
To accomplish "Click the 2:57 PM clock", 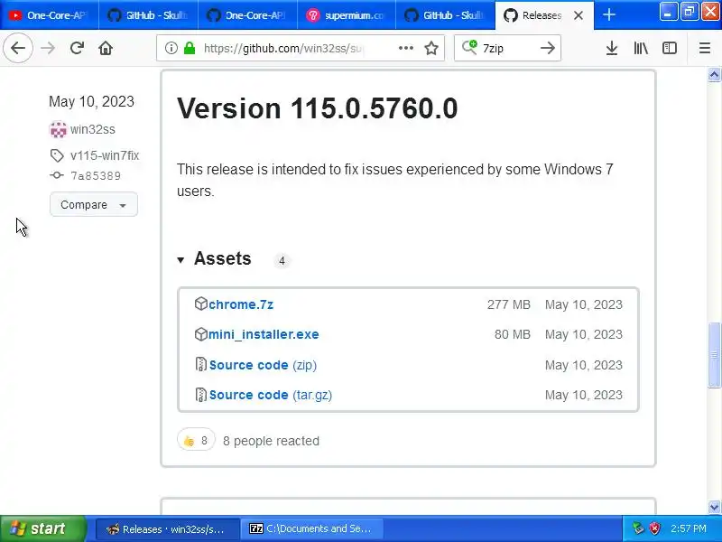I will point(688,528).
